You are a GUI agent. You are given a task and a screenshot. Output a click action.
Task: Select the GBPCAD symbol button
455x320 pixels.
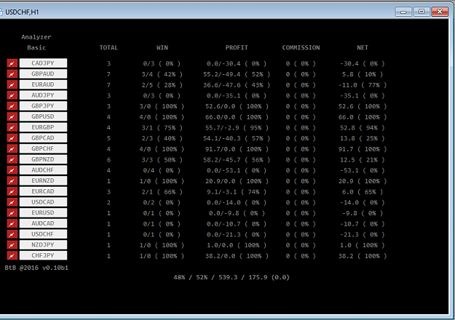43,138
